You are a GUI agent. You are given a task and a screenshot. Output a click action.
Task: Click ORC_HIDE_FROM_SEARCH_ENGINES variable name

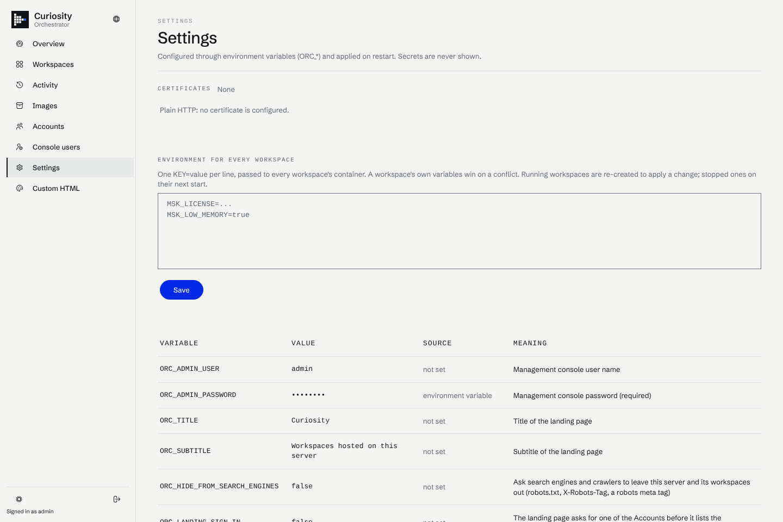(x=219, y=486)
